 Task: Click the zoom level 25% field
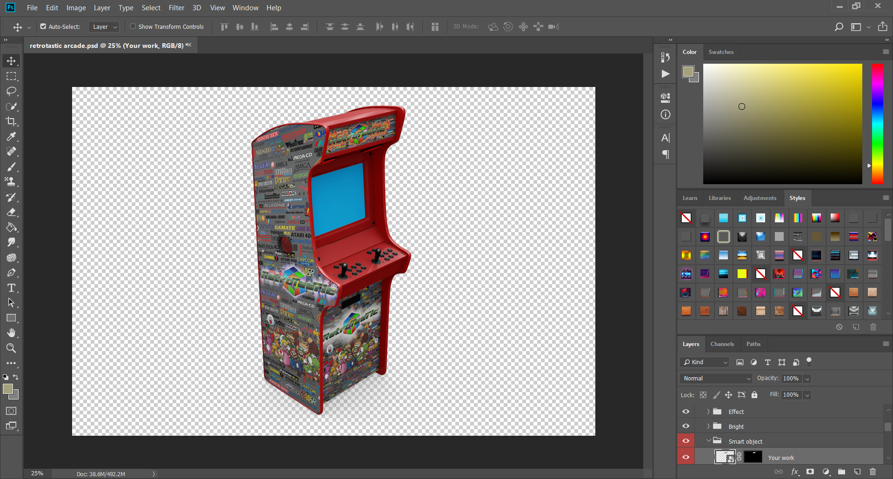(37, 473)
